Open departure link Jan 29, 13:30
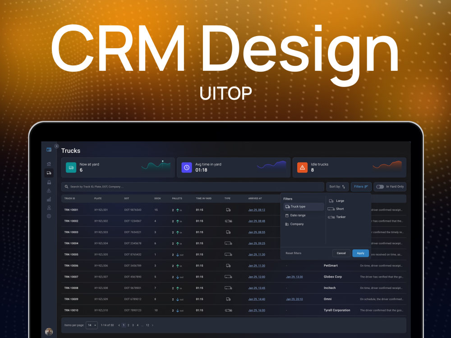The height and width of the screenshot is (338, 451). pyautogui.click(x=294, y=277)
